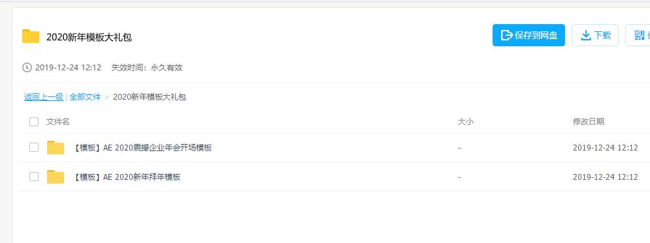
Task: Toggle the select-all checkbox beside 文件名
Action: click(34, 122)
